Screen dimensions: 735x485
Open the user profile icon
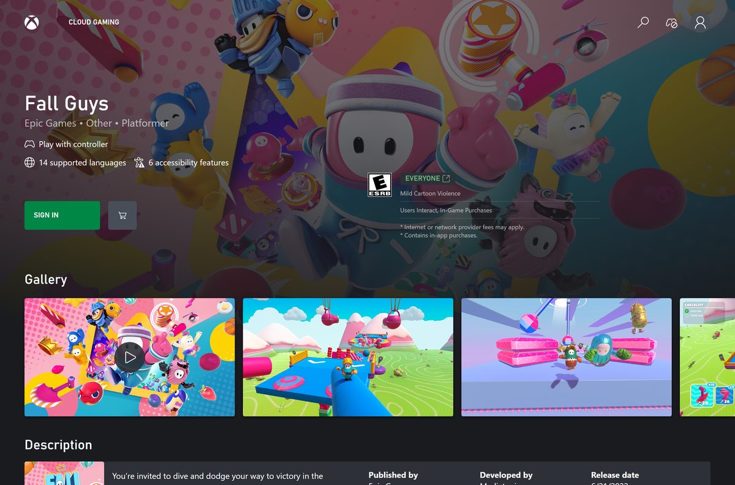tap(701, 23)
